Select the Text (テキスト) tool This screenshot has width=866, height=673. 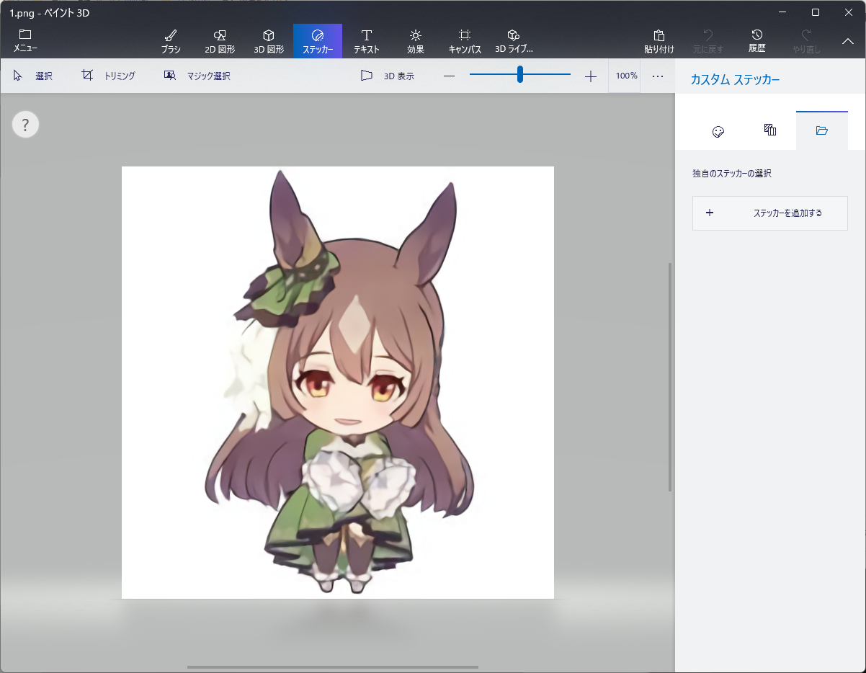click(366, 41)
